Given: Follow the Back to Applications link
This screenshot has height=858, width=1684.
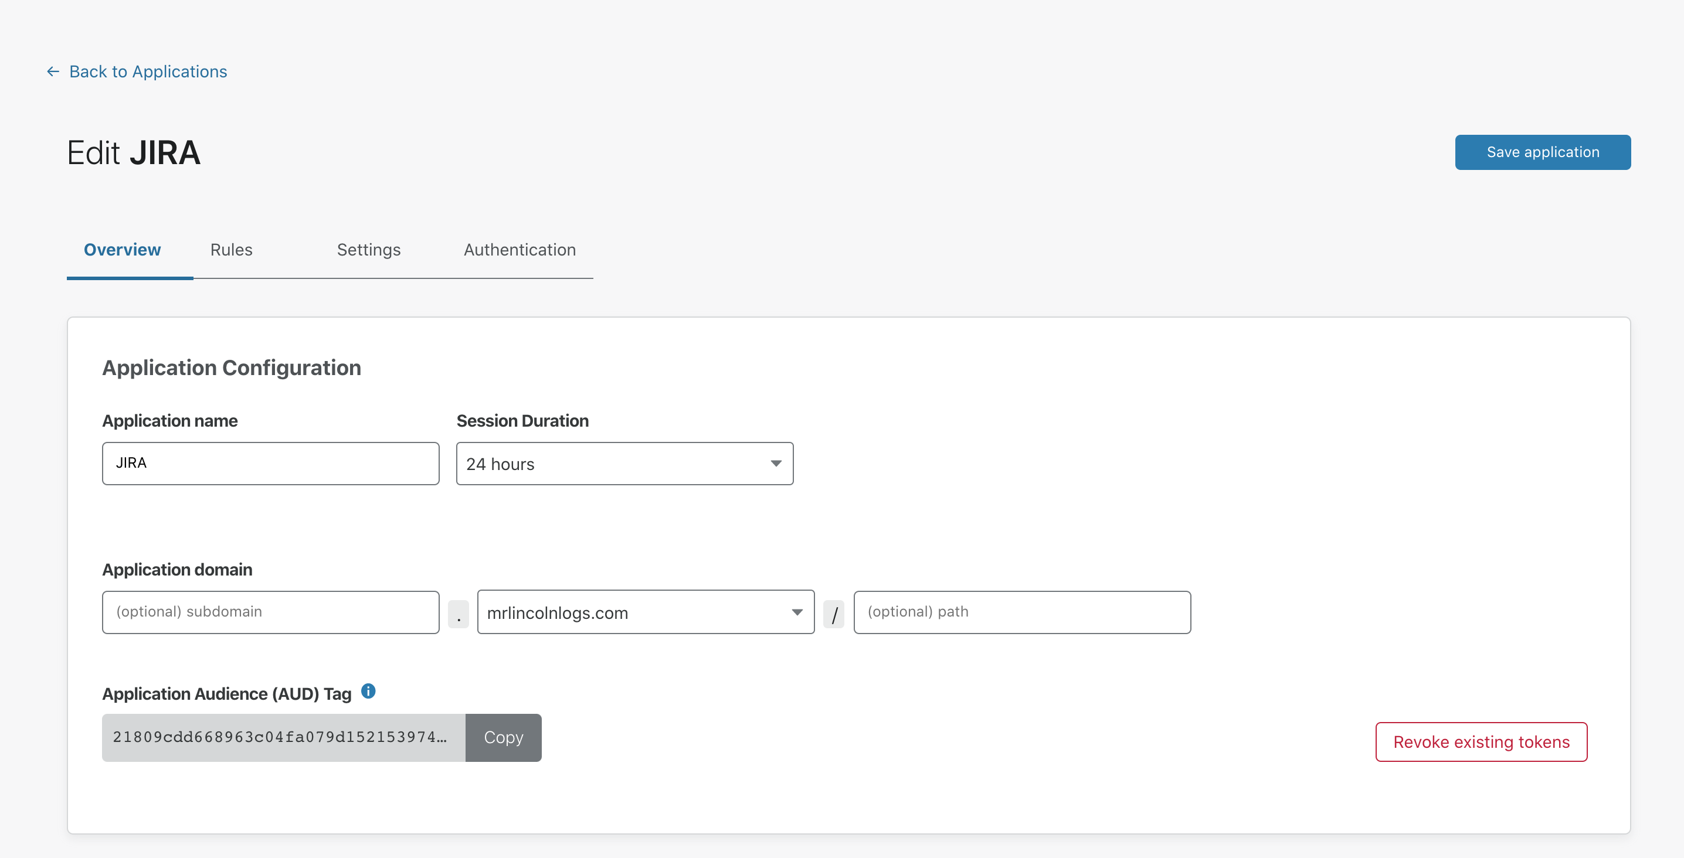Looking at the screenshot, I should 148,71.
